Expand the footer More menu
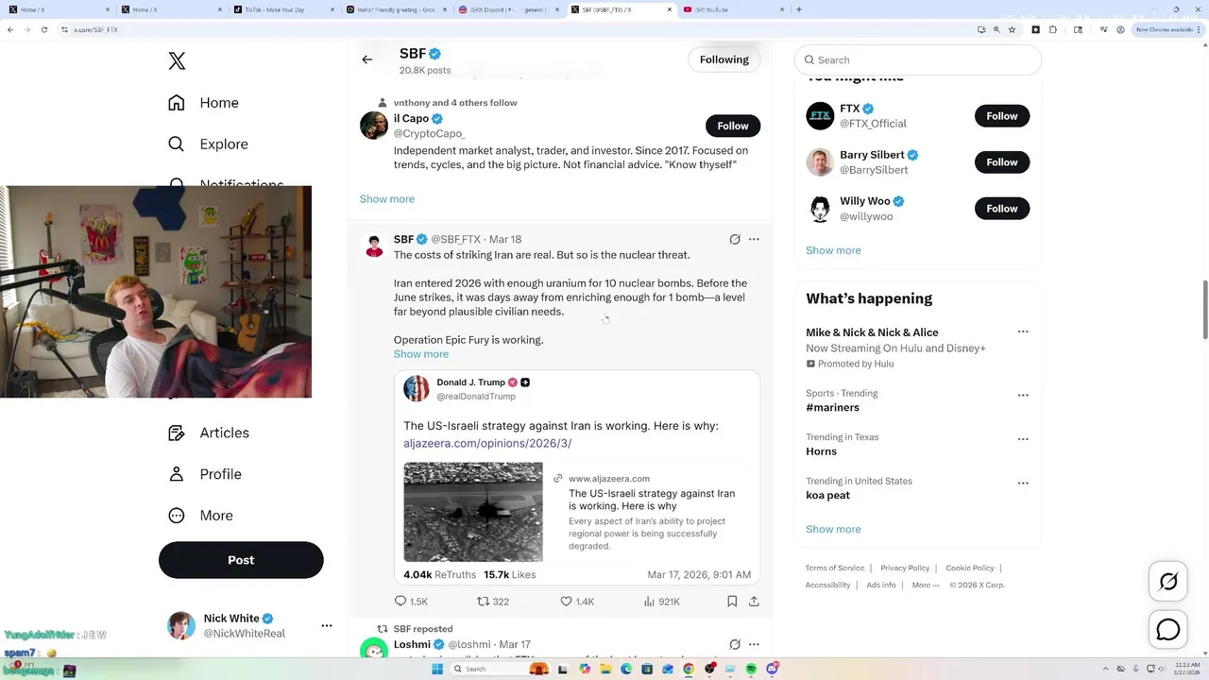This screenshot has width=1209, height=680. click(926, 585)
